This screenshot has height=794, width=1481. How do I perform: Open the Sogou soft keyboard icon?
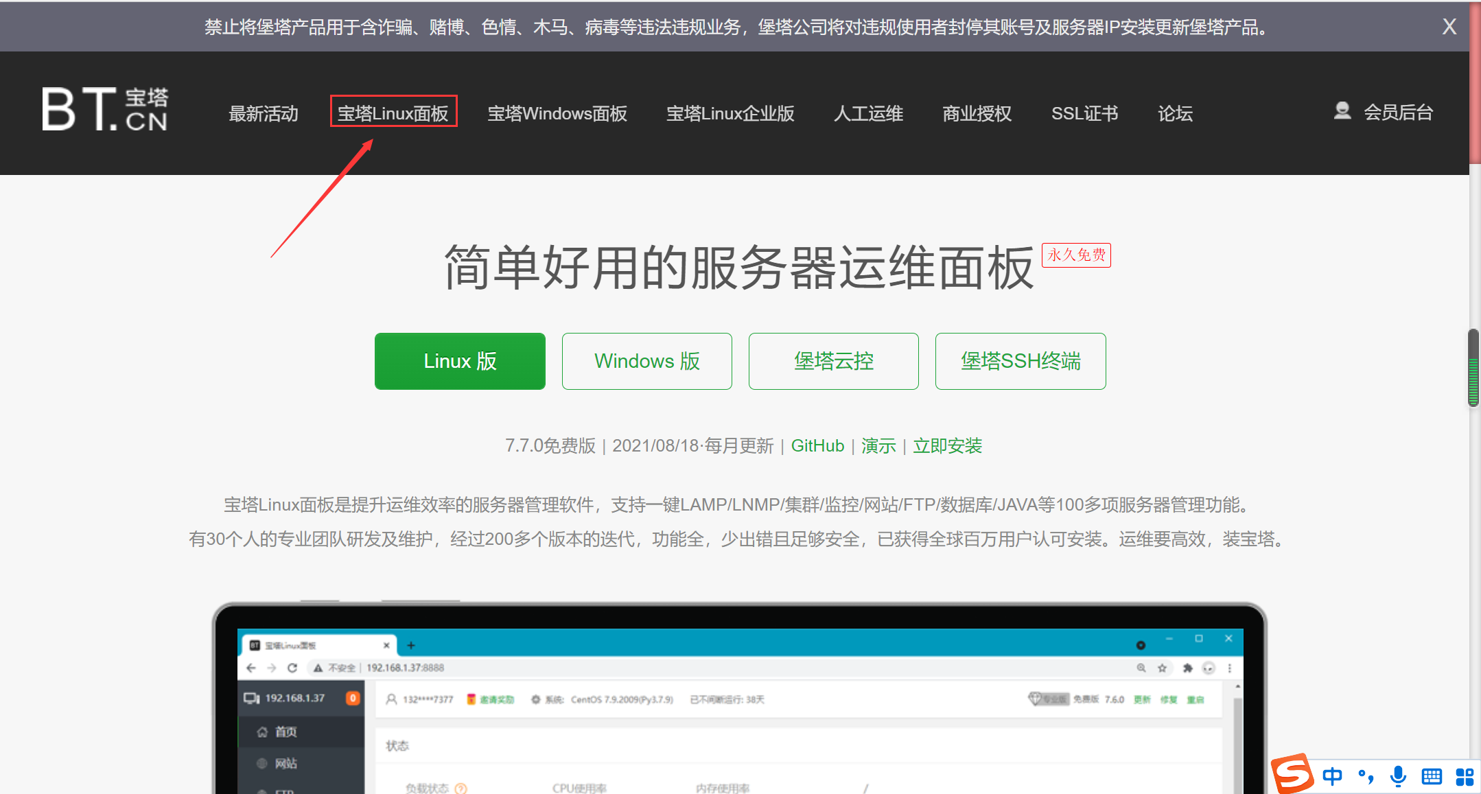click(1432, 776)
